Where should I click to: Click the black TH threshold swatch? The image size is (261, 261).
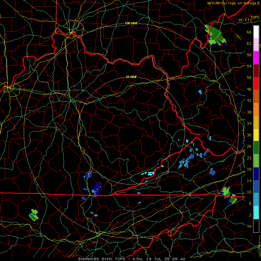coord(256,226)
